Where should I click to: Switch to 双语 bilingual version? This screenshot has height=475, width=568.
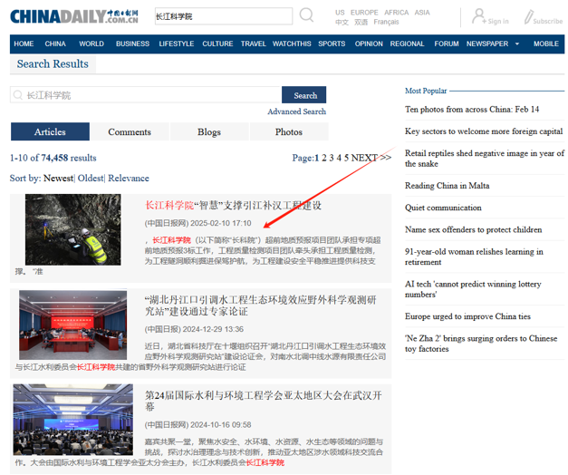361,22
